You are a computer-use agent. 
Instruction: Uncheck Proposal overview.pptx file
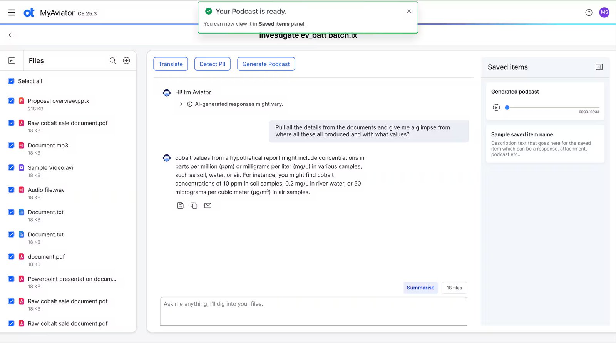click(11, 101)
